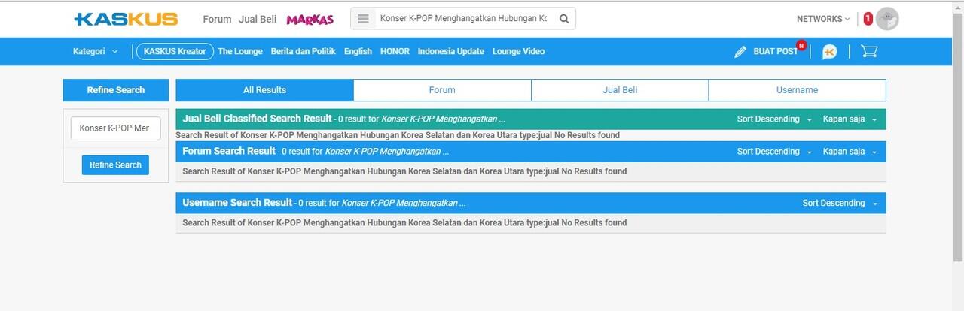The width and height of the screenshot is (964, 311).
Task: Open Jual Beli Kapan saja dropdown
Action: 850,119
